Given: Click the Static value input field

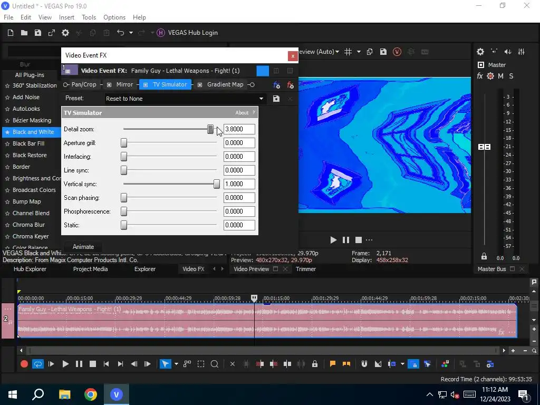Looking at the screenshot, I should (239, 225).
